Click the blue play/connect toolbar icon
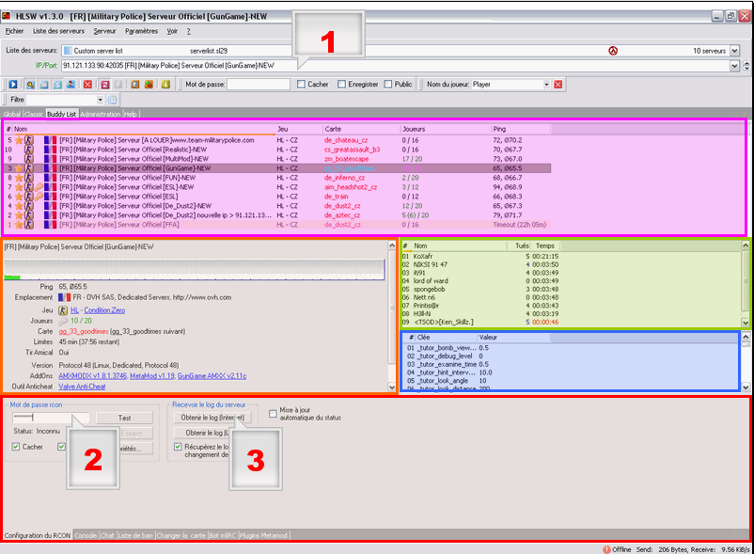754x554 pixels. click(13, 85)
